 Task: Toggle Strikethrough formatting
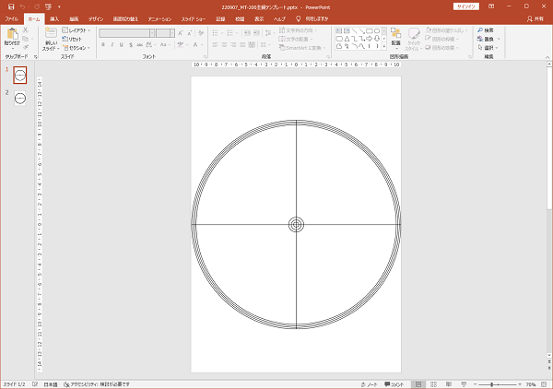(x=140, y=45)
